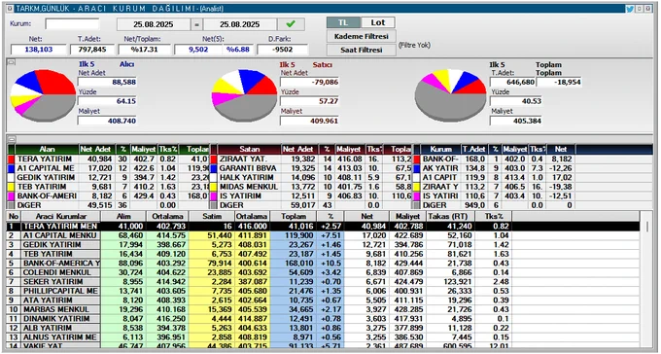Click the Satıcı Net Adet value -79,086
661x354 pixels.
click(309, 82)
